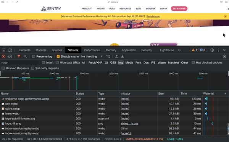
Task: Expand more DevTools tabs chevron
Action: click(x=179, y=50)
